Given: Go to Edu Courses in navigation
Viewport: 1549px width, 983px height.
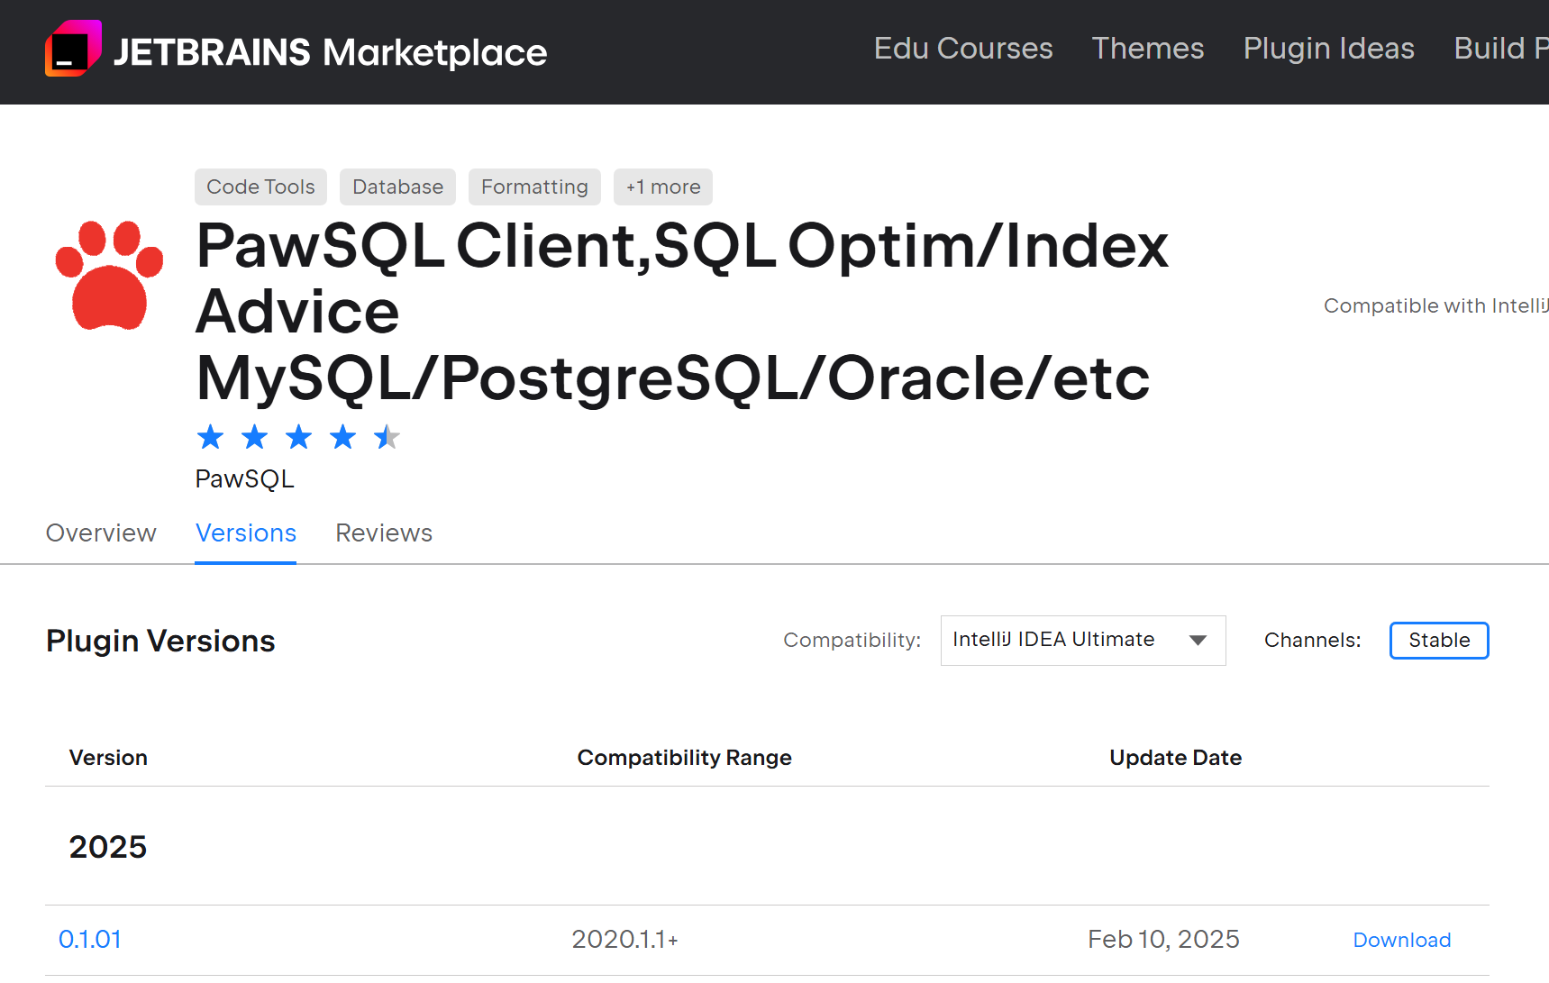Looking at the screenshot, I should (x=963, y=49).
